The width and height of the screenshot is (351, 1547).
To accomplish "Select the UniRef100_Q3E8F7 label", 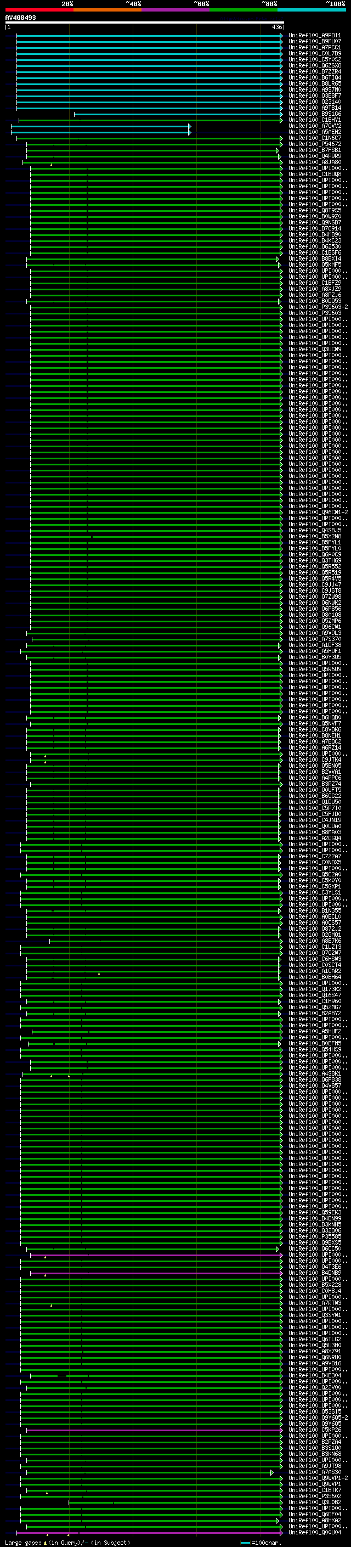I will (314, 95).
